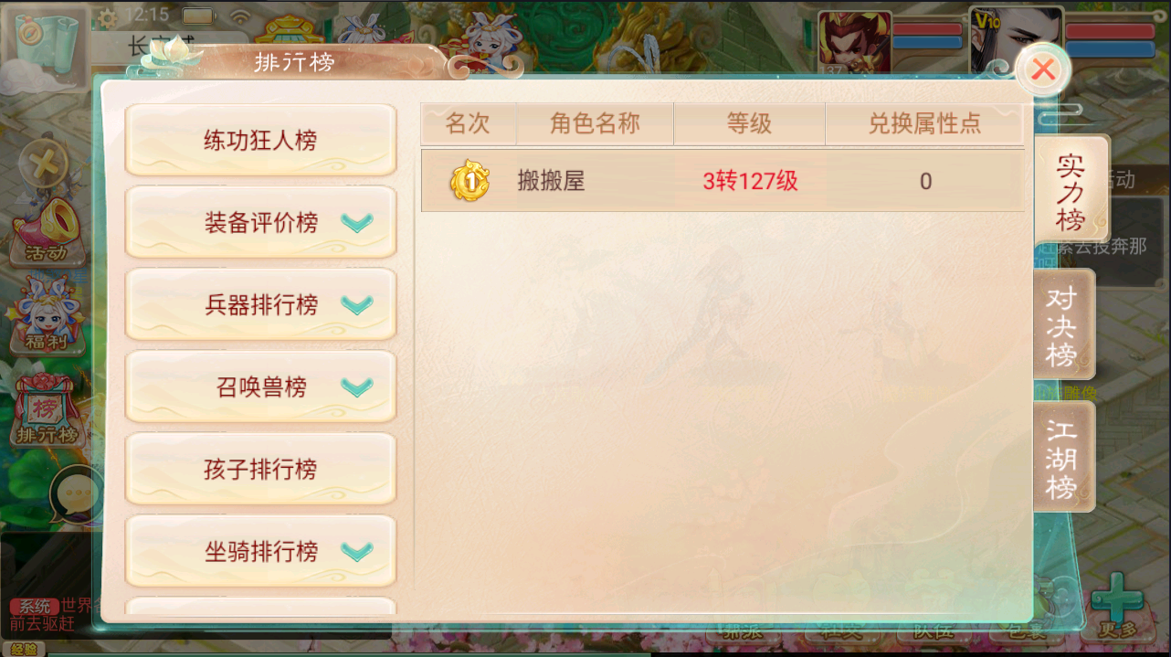Viewport: 1171px width, 657px height.
Task: Switch to the 江湖榜 tab
Action: point(1063,457)
